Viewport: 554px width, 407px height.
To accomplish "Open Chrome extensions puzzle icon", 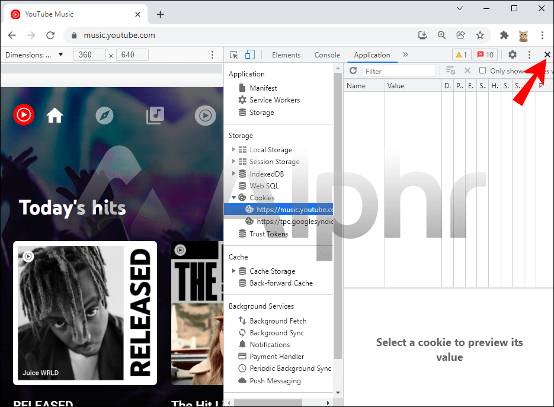I will tap(504, 35).
